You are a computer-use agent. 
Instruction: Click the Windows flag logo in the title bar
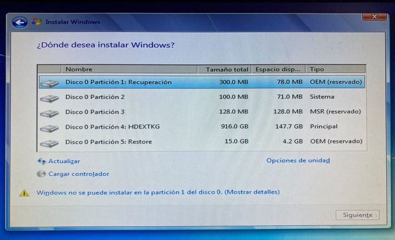(37, 22)
